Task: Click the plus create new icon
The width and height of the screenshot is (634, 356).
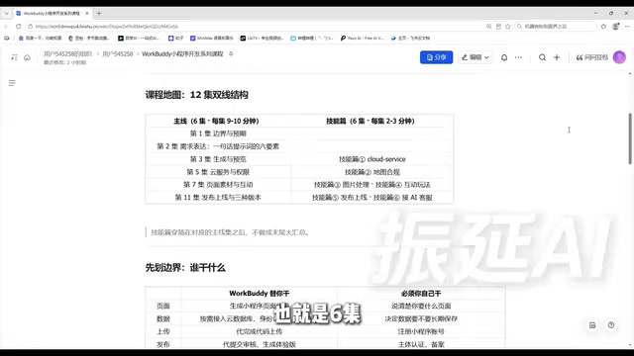Action: [x=557, y=57]
